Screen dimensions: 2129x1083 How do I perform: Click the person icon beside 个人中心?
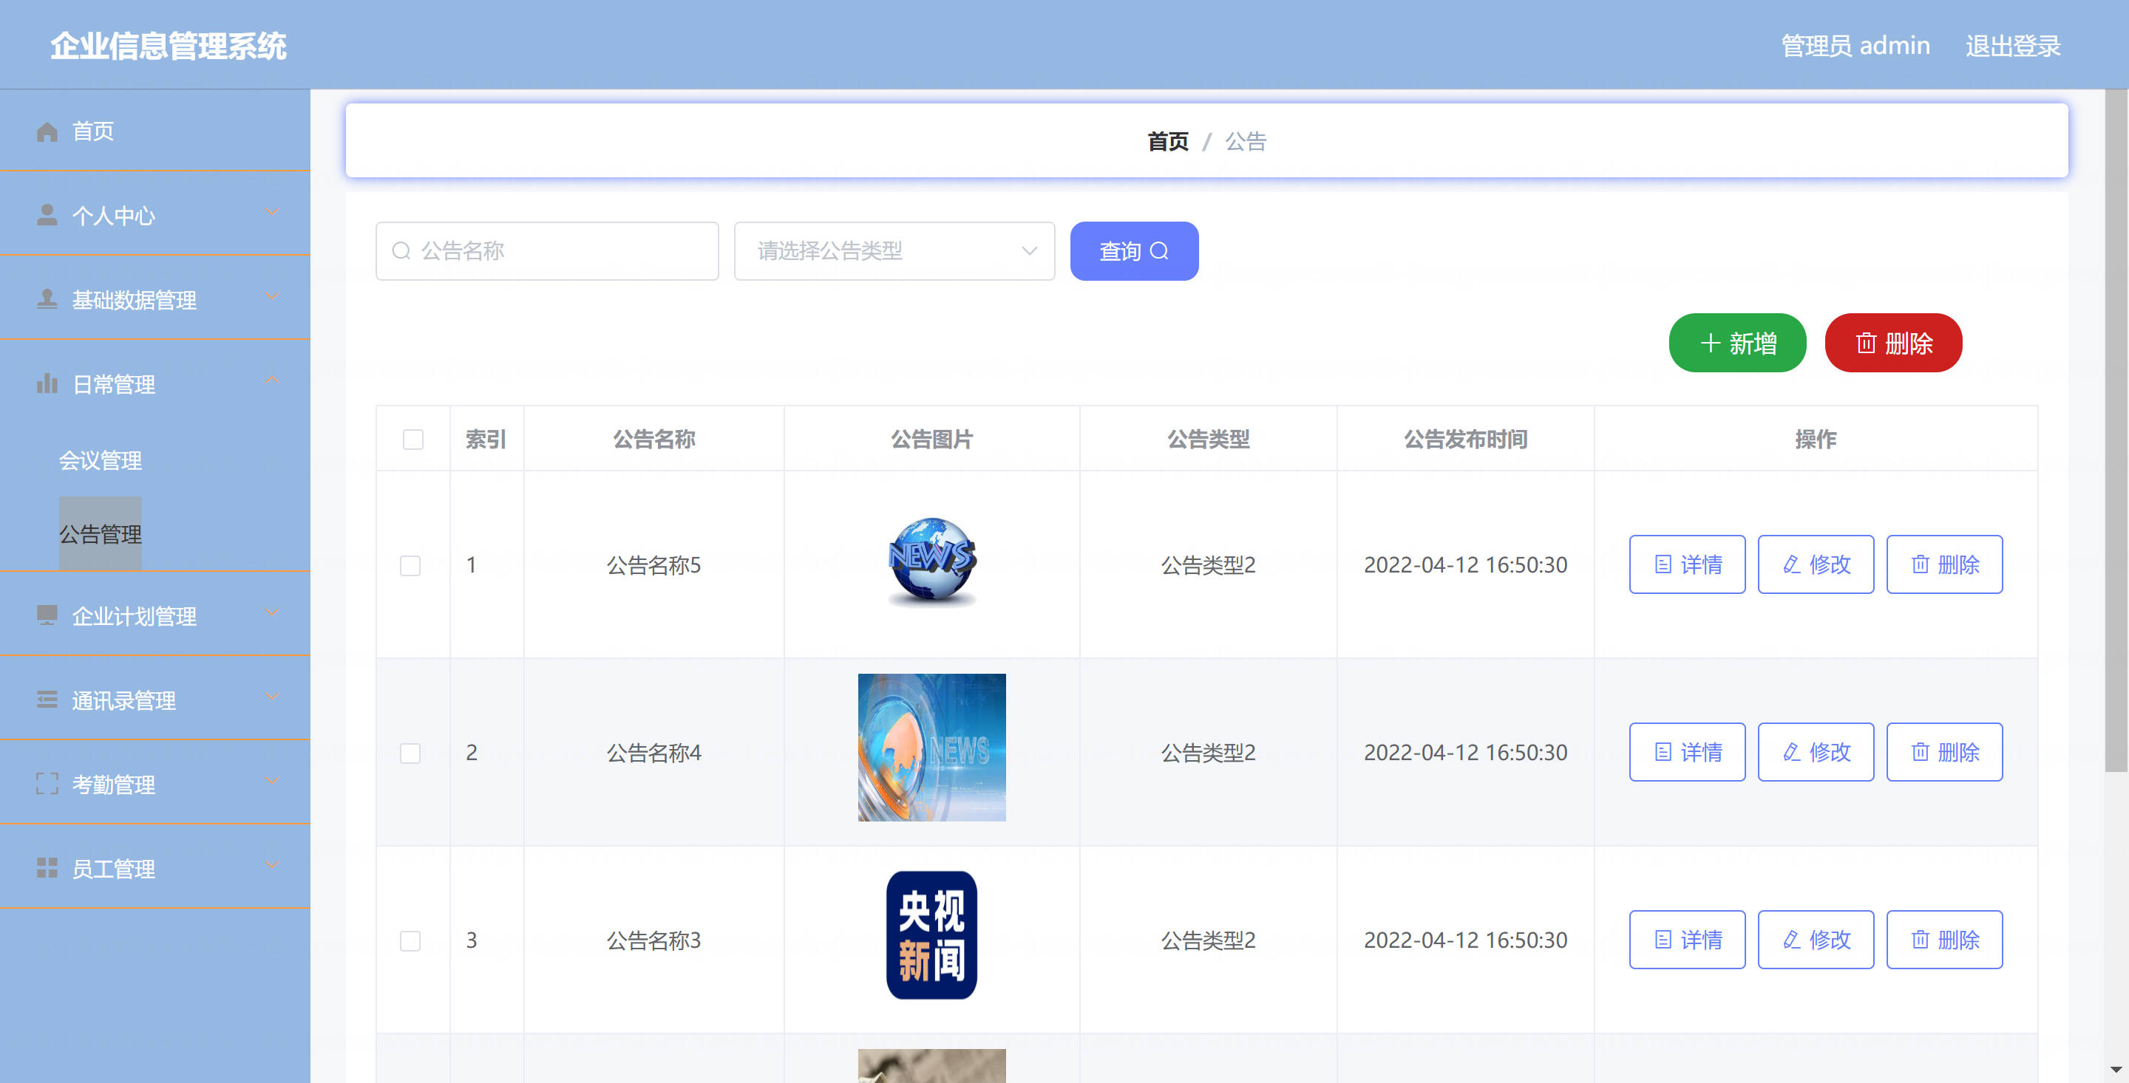[x=47, y=215]
